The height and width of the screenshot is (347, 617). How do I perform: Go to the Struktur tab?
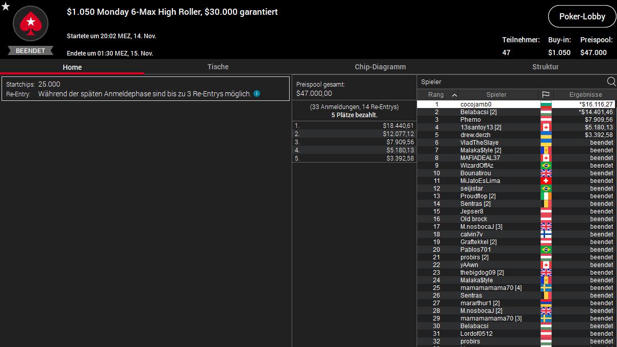[545, 67]
